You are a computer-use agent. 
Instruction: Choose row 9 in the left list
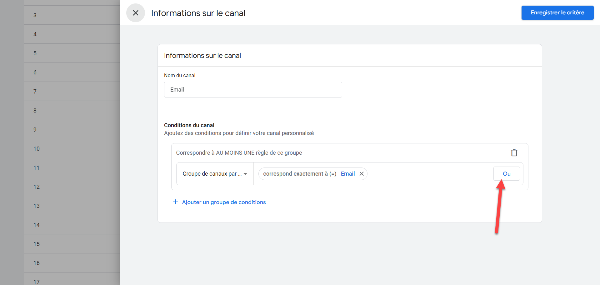(72, 130)
